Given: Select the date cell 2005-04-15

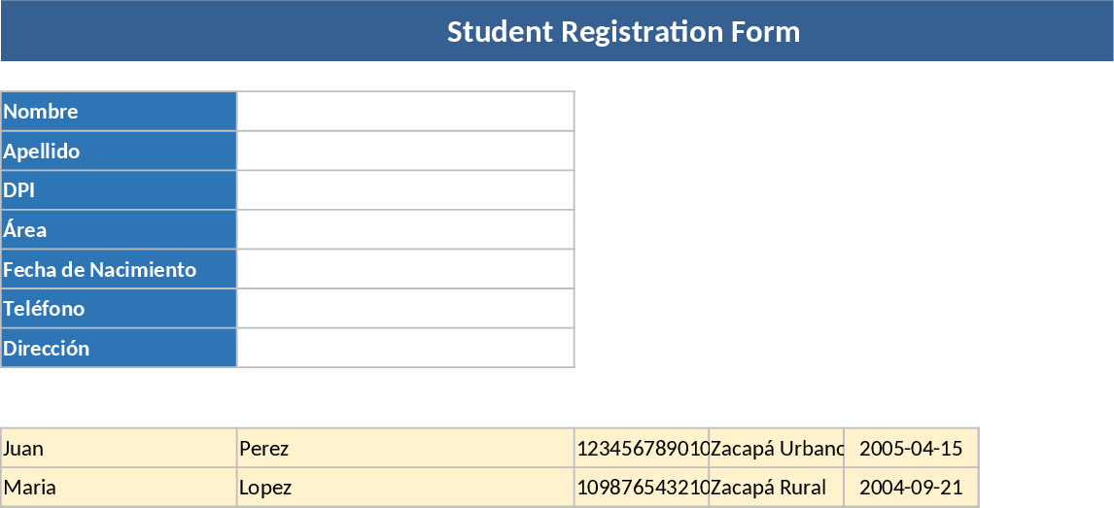Looking at the screenshot, I should (910, 448).
